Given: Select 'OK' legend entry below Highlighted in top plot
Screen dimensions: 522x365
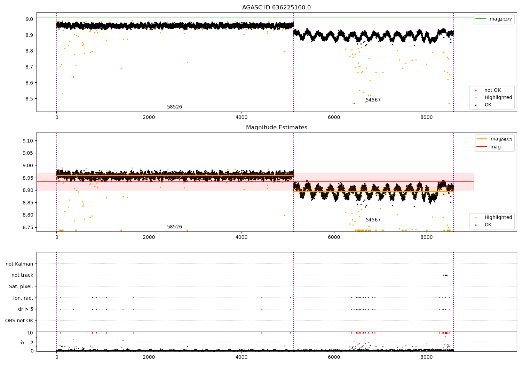Looking at the screenshot, I should (x=488, y=105).
